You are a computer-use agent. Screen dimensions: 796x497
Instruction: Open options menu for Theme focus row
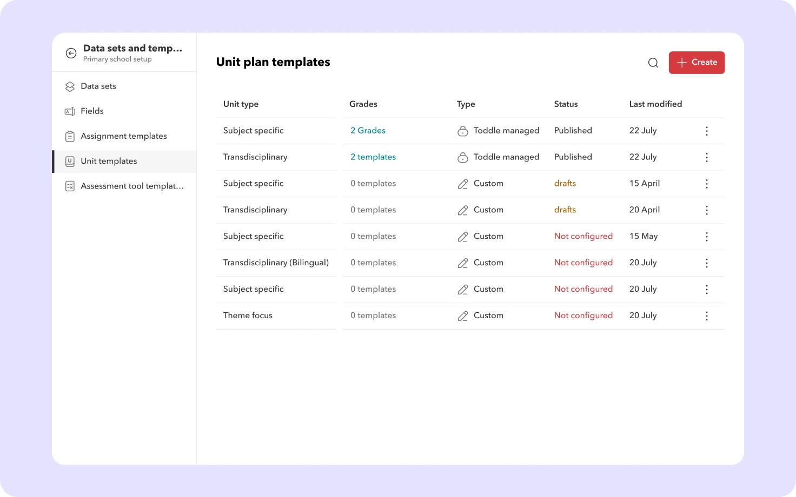(x=707, y=316)
